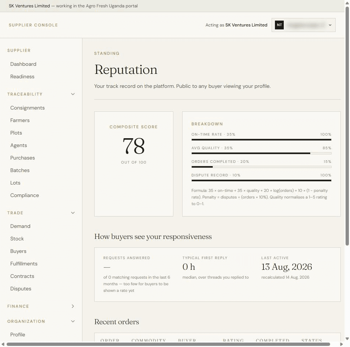Click the 'Recent orders' heading
The width and height of the screenshot is (350, 347).
(x=117, y=322)
